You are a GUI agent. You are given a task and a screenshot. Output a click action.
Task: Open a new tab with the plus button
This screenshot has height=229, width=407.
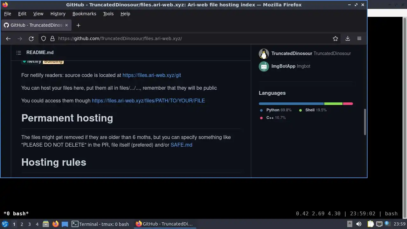tap(78, 25)
